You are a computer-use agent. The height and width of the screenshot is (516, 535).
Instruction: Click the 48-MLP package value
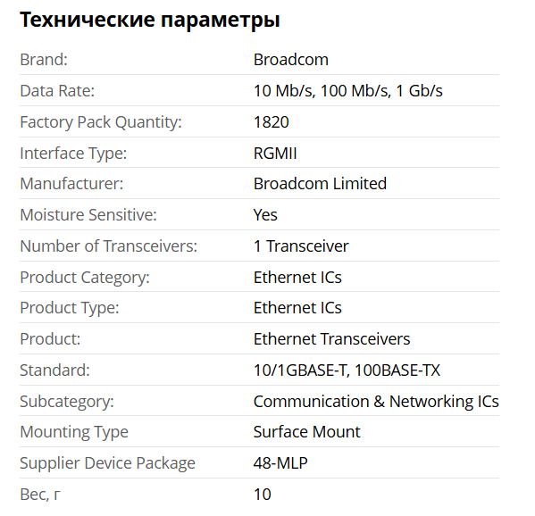point(280,463)
